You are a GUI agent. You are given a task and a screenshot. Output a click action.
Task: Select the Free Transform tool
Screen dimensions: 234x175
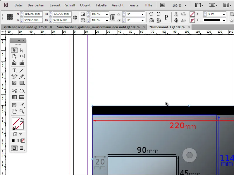coord(22,91)
